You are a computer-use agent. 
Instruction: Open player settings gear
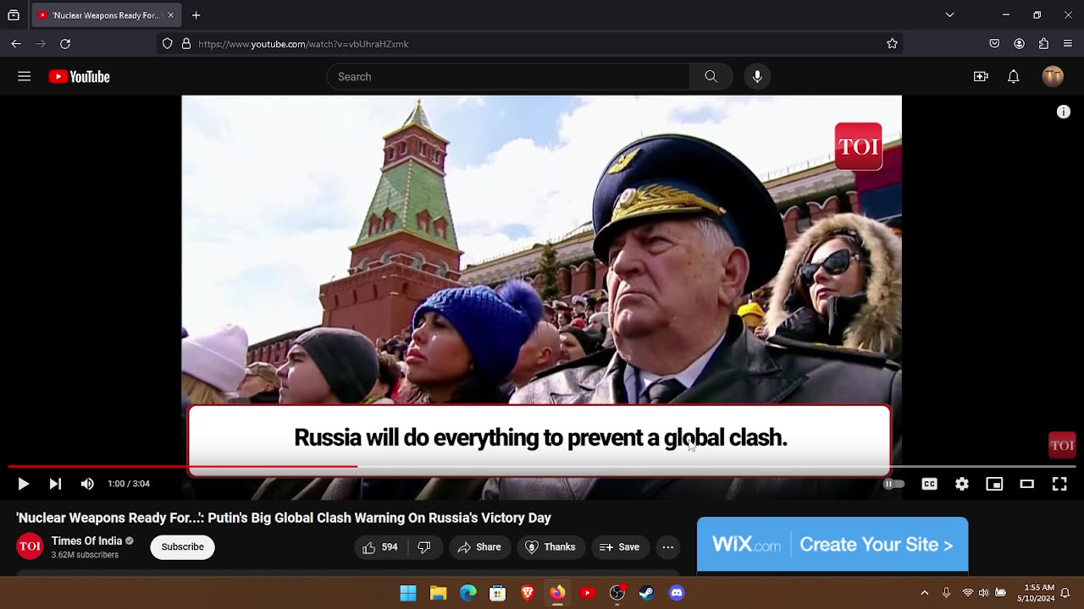962,484
